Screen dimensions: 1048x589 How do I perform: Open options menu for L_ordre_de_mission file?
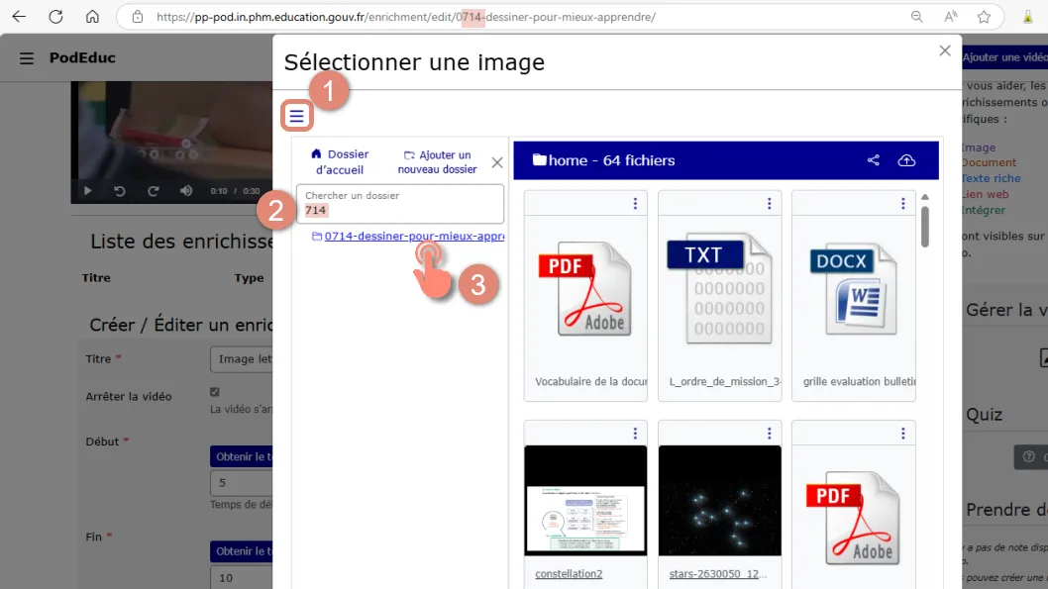(769, 203)
